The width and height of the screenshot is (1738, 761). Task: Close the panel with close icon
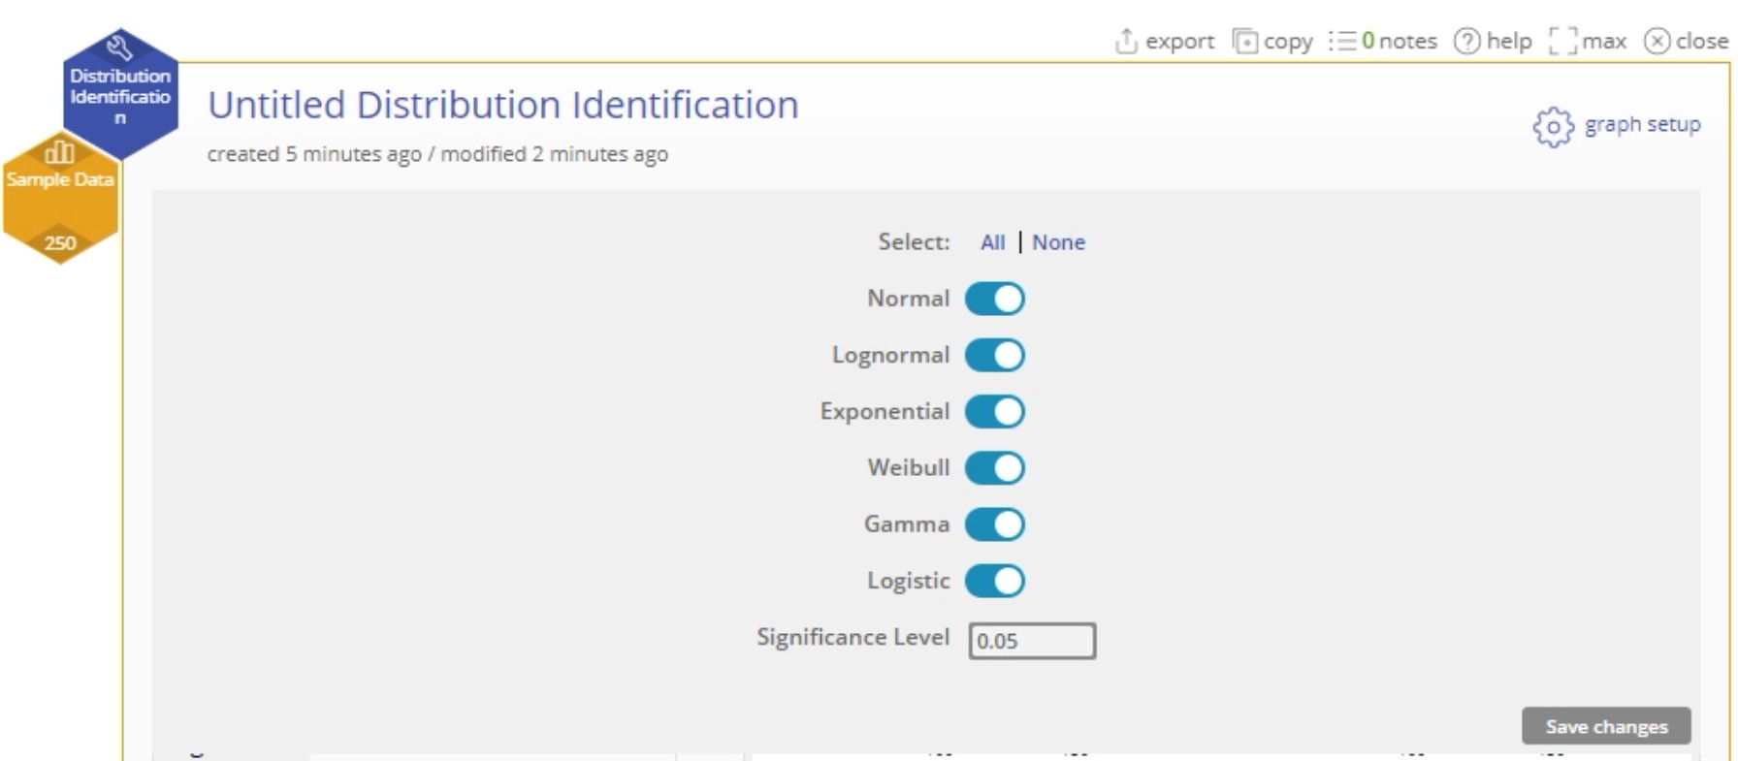[x=1658, y=41]
